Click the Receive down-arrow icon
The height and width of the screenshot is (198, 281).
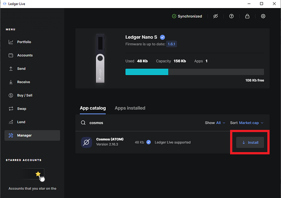click(x=11, y=82)
